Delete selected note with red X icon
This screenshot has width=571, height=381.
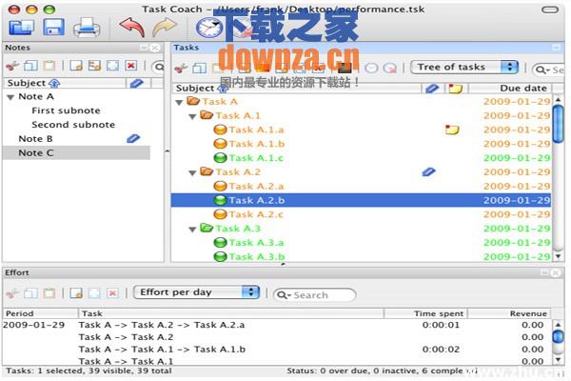[131, 66]
